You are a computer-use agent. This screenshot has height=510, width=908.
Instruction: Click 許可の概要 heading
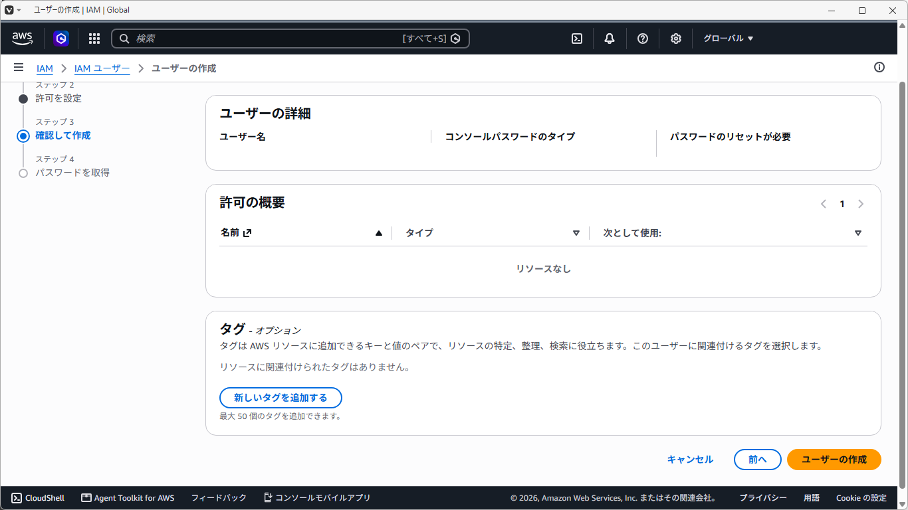252,203
